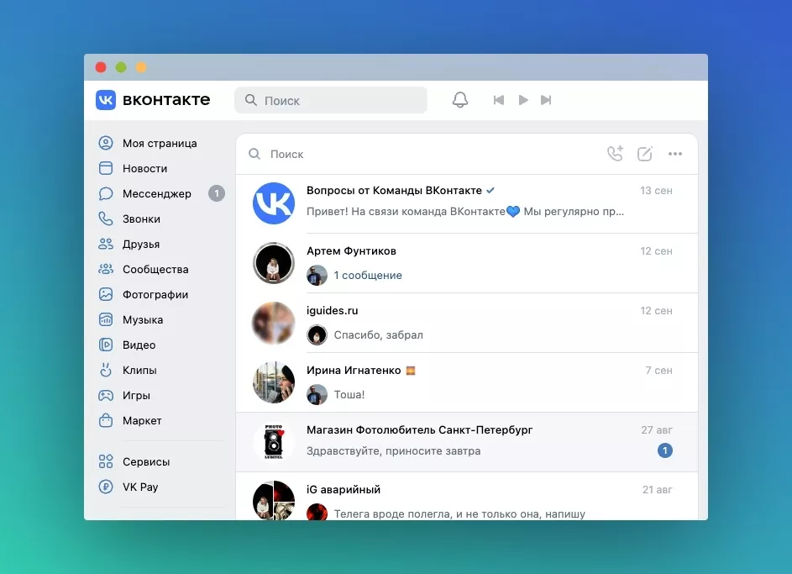The height and width of the screenshot is (574, 792).
Task: Click the VK team chat avatar
Action: 274,203
